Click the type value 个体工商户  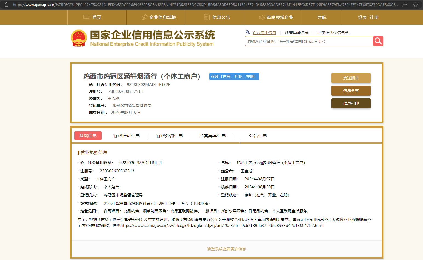[x=105, y=179]
